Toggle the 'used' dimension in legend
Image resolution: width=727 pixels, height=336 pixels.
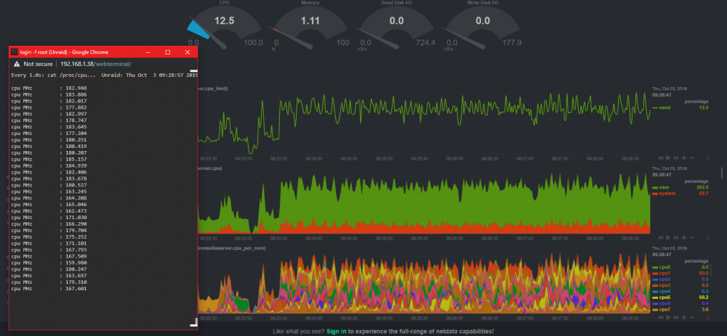661,107
